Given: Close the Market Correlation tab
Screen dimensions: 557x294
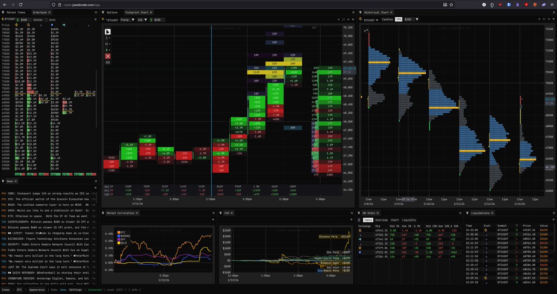Looking at the screenshot, I should tap(137, 213).
